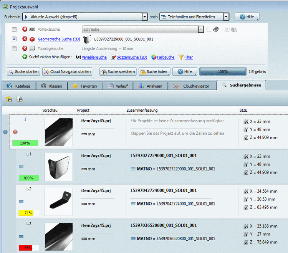288x253 pixels.
Task: Add Skizzensuche (2D) link
Action: pos(132,57)
